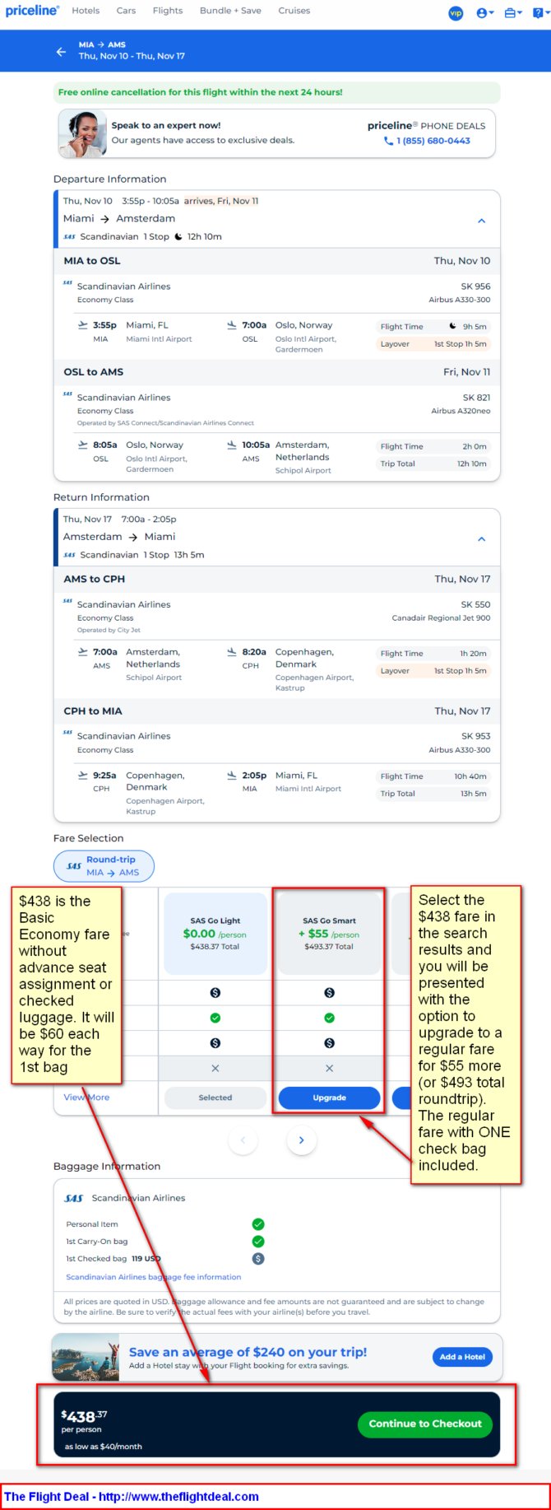551x1510 pixels.
Task: Click the 1st Carry-On bag green checkmark
Action: 258,1242
